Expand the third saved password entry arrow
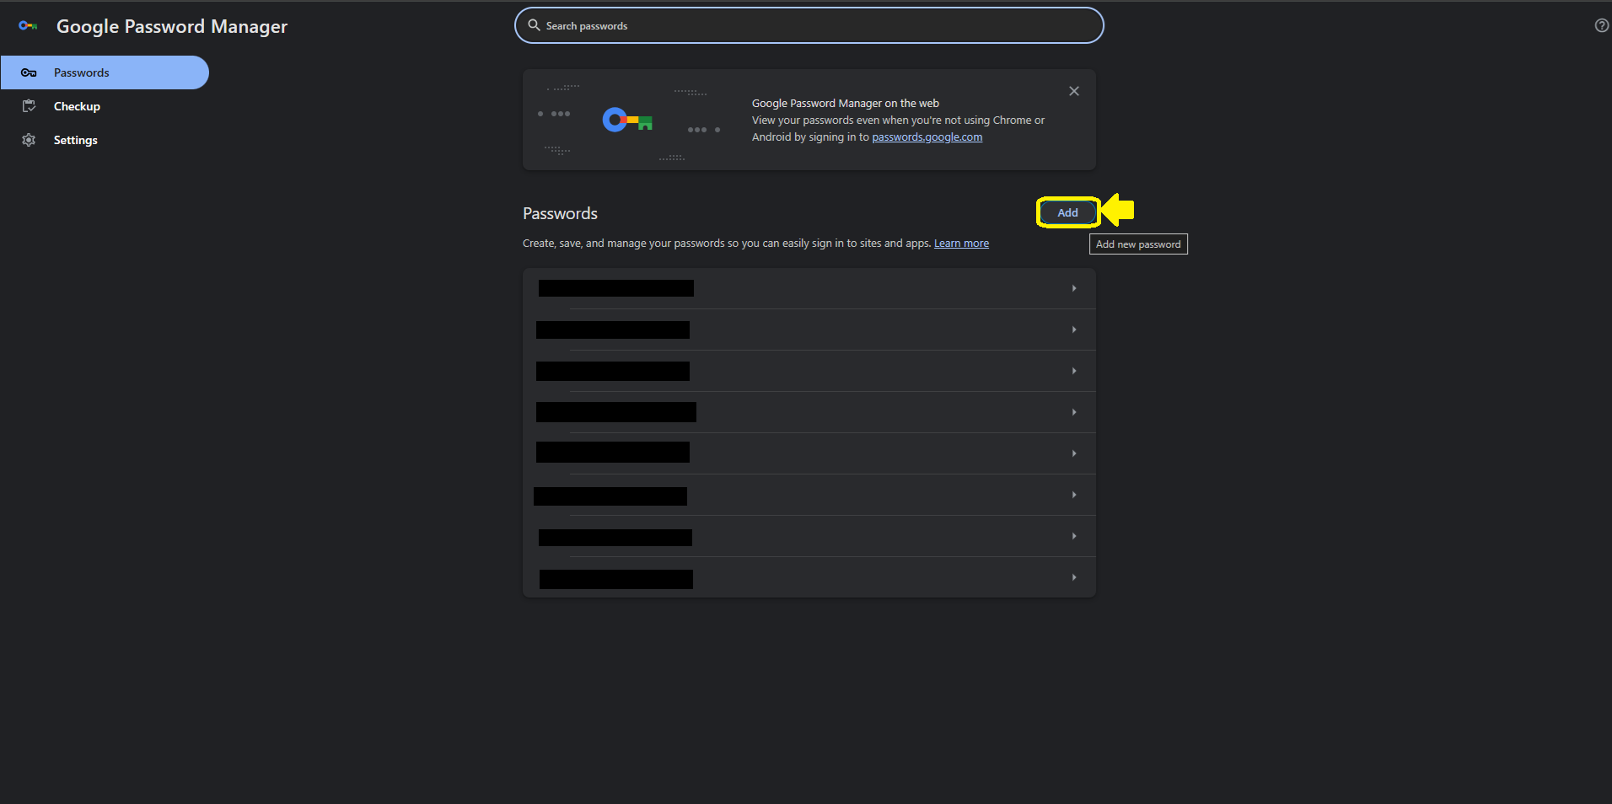Viewport: 1612px width, 804px height. coord(1074,371)
